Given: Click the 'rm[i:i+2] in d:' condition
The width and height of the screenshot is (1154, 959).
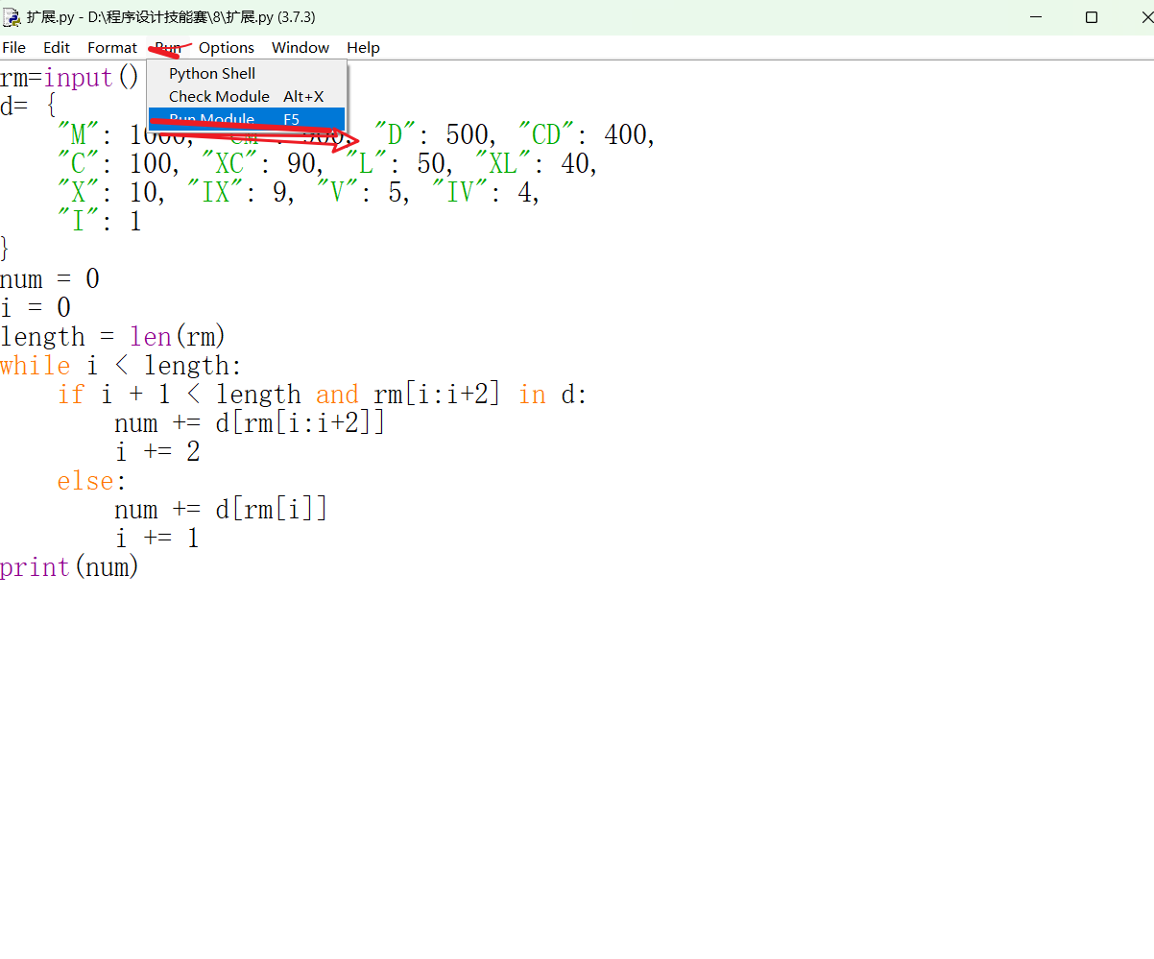Looking at the screenshot, I should click(x=480, y=395).
